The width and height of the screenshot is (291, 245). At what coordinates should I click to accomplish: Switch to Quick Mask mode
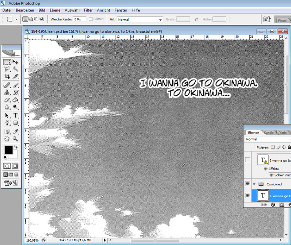[x=15, y=166]
